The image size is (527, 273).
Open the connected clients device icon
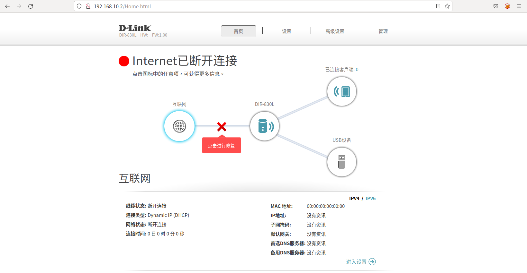coord(341,91)
